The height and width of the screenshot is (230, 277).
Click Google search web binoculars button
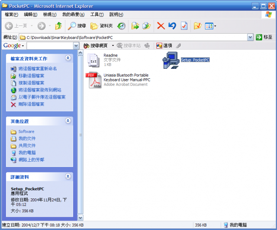point(96,46)
